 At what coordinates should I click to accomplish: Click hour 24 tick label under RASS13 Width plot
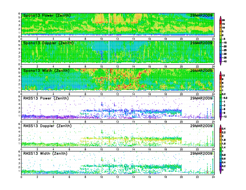coord(213,177)
